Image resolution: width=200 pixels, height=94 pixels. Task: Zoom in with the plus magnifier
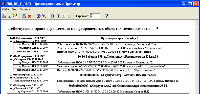38,16
